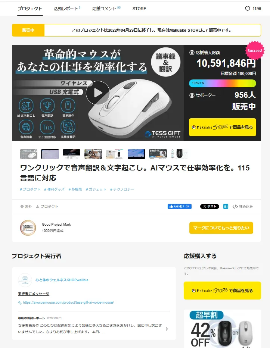This screenshot has width=270, height=348.
Task: Share via the X post button
Action: pos(210,206)
